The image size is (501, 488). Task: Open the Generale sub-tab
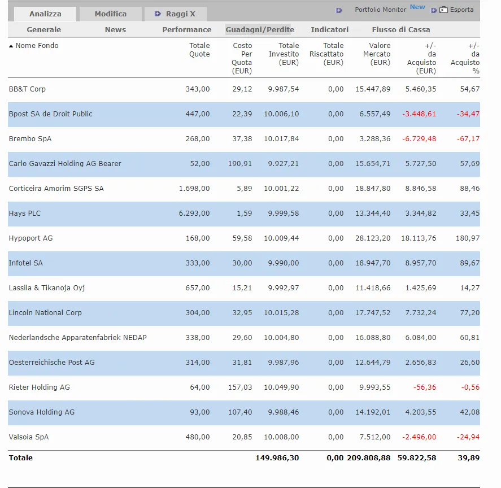(x=44, y=29)
